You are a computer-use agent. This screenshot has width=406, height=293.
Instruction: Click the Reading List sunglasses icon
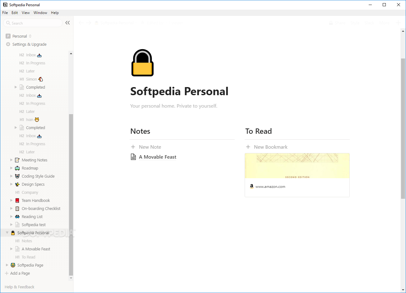17,216
